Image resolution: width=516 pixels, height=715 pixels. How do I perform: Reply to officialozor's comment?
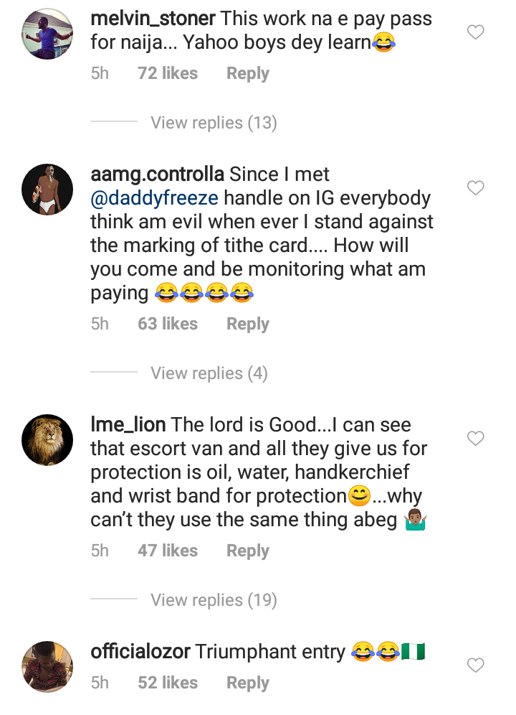pyautogui.click(x=248, y=683)
